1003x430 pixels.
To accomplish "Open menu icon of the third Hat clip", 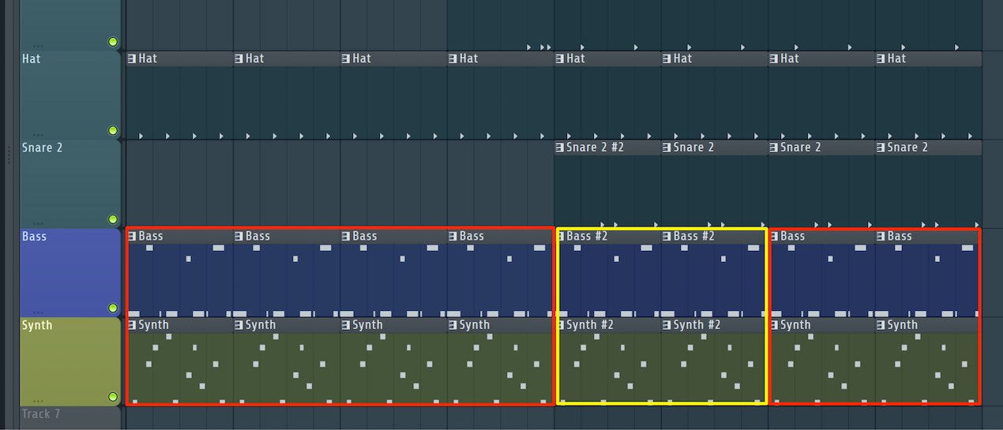I will 345,58.
